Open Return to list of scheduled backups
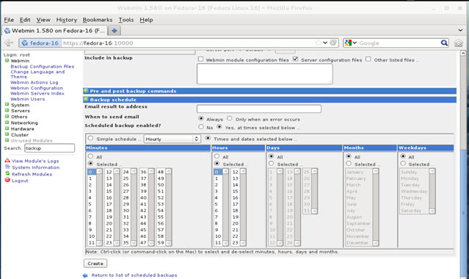 point(134,275)
